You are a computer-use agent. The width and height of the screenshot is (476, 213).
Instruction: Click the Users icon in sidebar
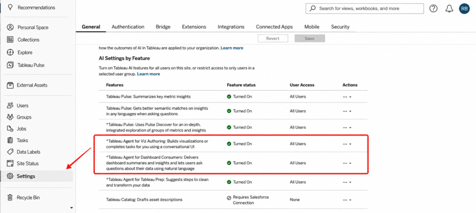click(x=10, y=106)
